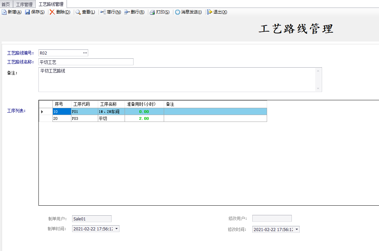Open the 工艺路线编号 lookup with ellipsis button
Image resolution: width=379 pixels, height=251 pixels.
pos(85,53)
